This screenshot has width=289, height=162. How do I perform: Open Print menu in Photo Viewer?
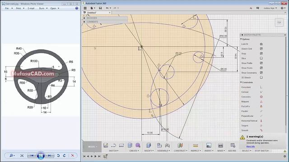(20, 9)
